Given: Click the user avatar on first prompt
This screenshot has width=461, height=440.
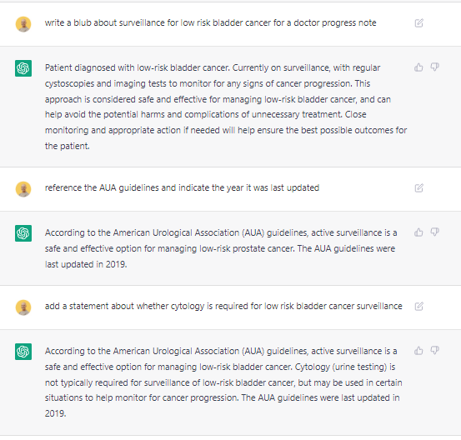Looking at the screenshot, I should tap(23, 24).
